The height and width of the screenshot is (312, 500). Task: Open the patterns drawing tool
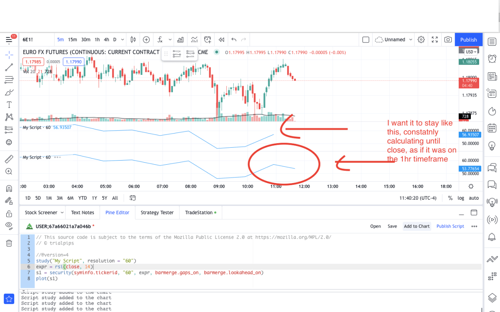[x=9, y=117]
